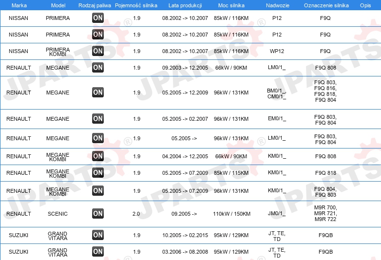Click ON fuel icon in Megane BM0/1_, CM0/1_ row
381x260 pixels.
tap(98, 92)
